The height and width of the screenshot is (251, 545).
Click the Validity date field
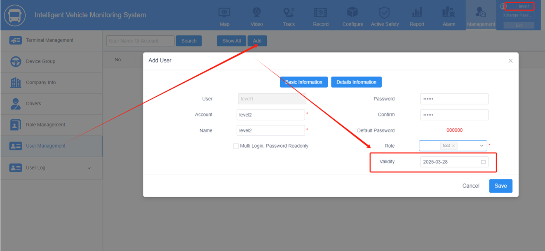coord(454,162)
